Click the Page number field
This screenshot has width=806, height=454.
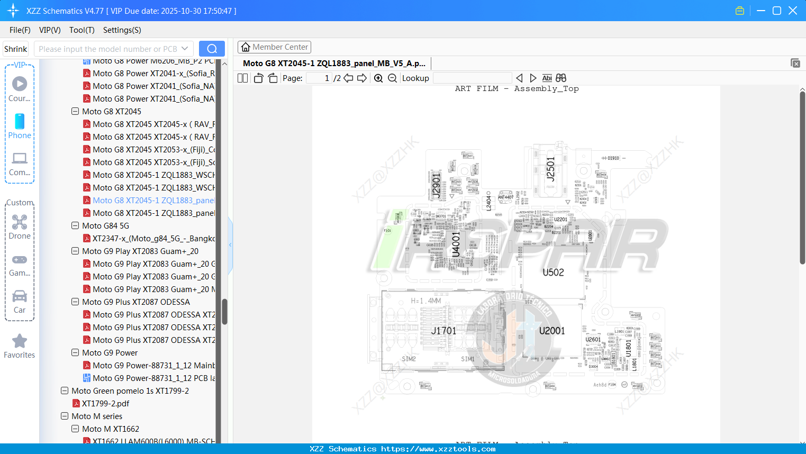(319, 78)
